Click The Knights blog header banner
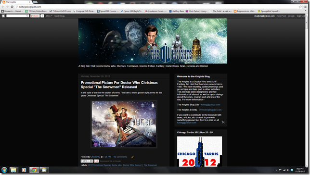 [x=153, y=41]
